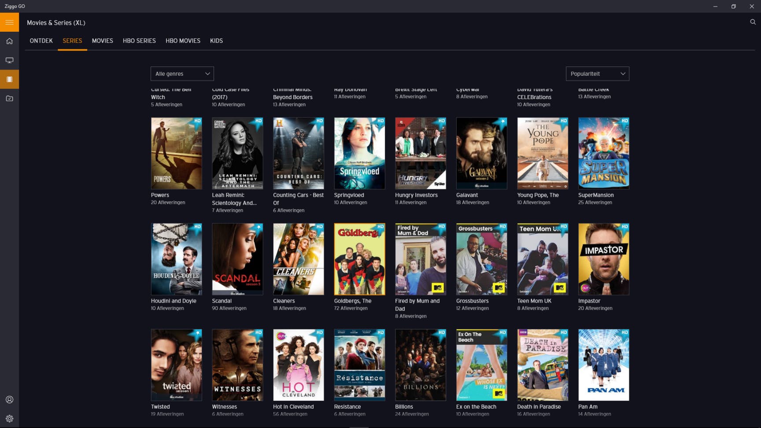Open the Powers series poster
This screenshot has width=761, height=428.
[177, 153]
